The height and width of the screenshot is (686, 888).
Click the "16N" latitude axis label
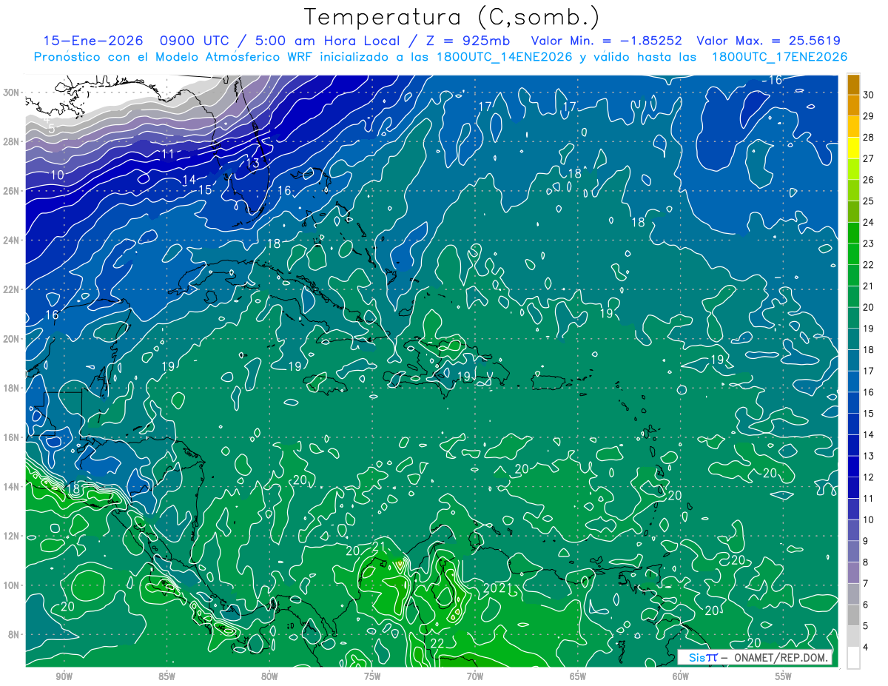(11, 437)
